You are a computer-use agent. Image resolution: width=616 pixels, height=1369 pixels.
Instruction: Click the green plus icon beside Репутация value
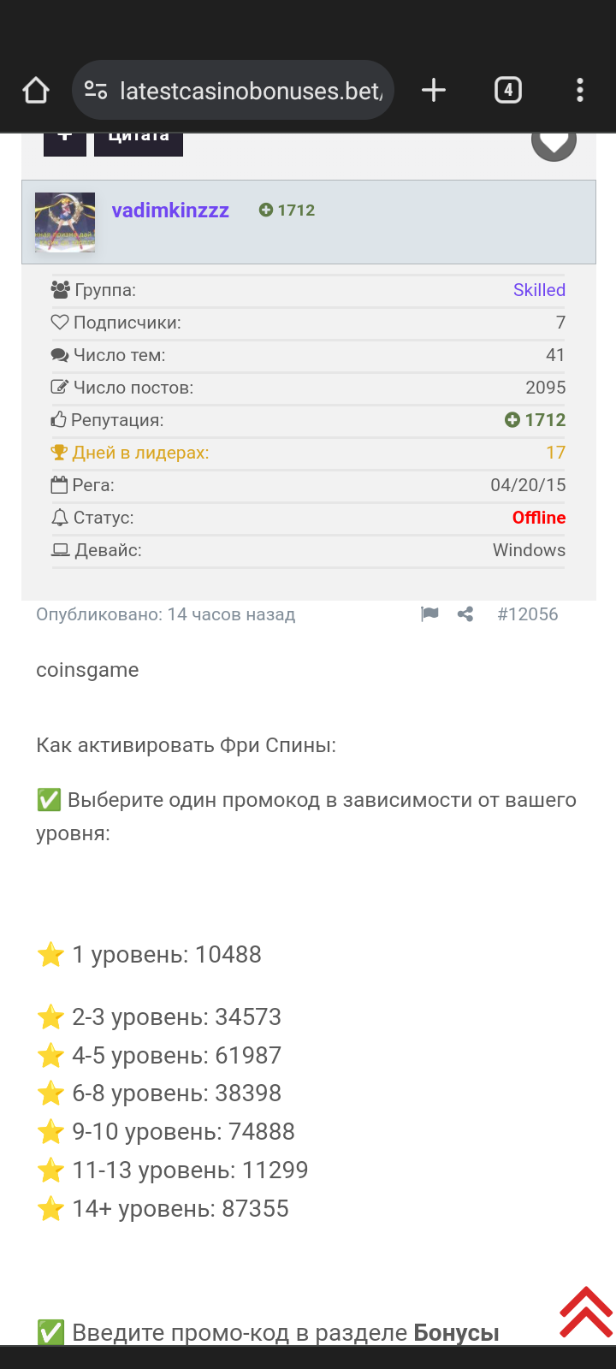click(x=512, y=420)
